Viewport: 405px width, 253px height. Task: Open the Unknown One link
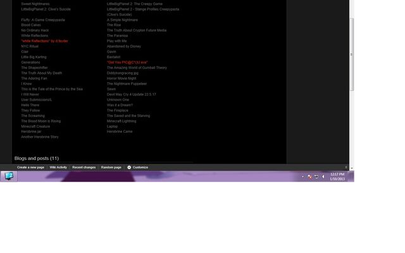click(x=118, y=100)
